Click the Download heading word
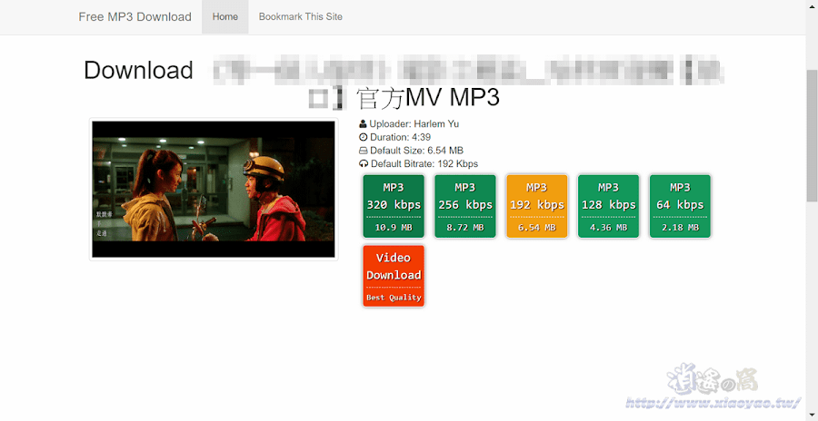818x421 pixels. [x=138, y=71]
